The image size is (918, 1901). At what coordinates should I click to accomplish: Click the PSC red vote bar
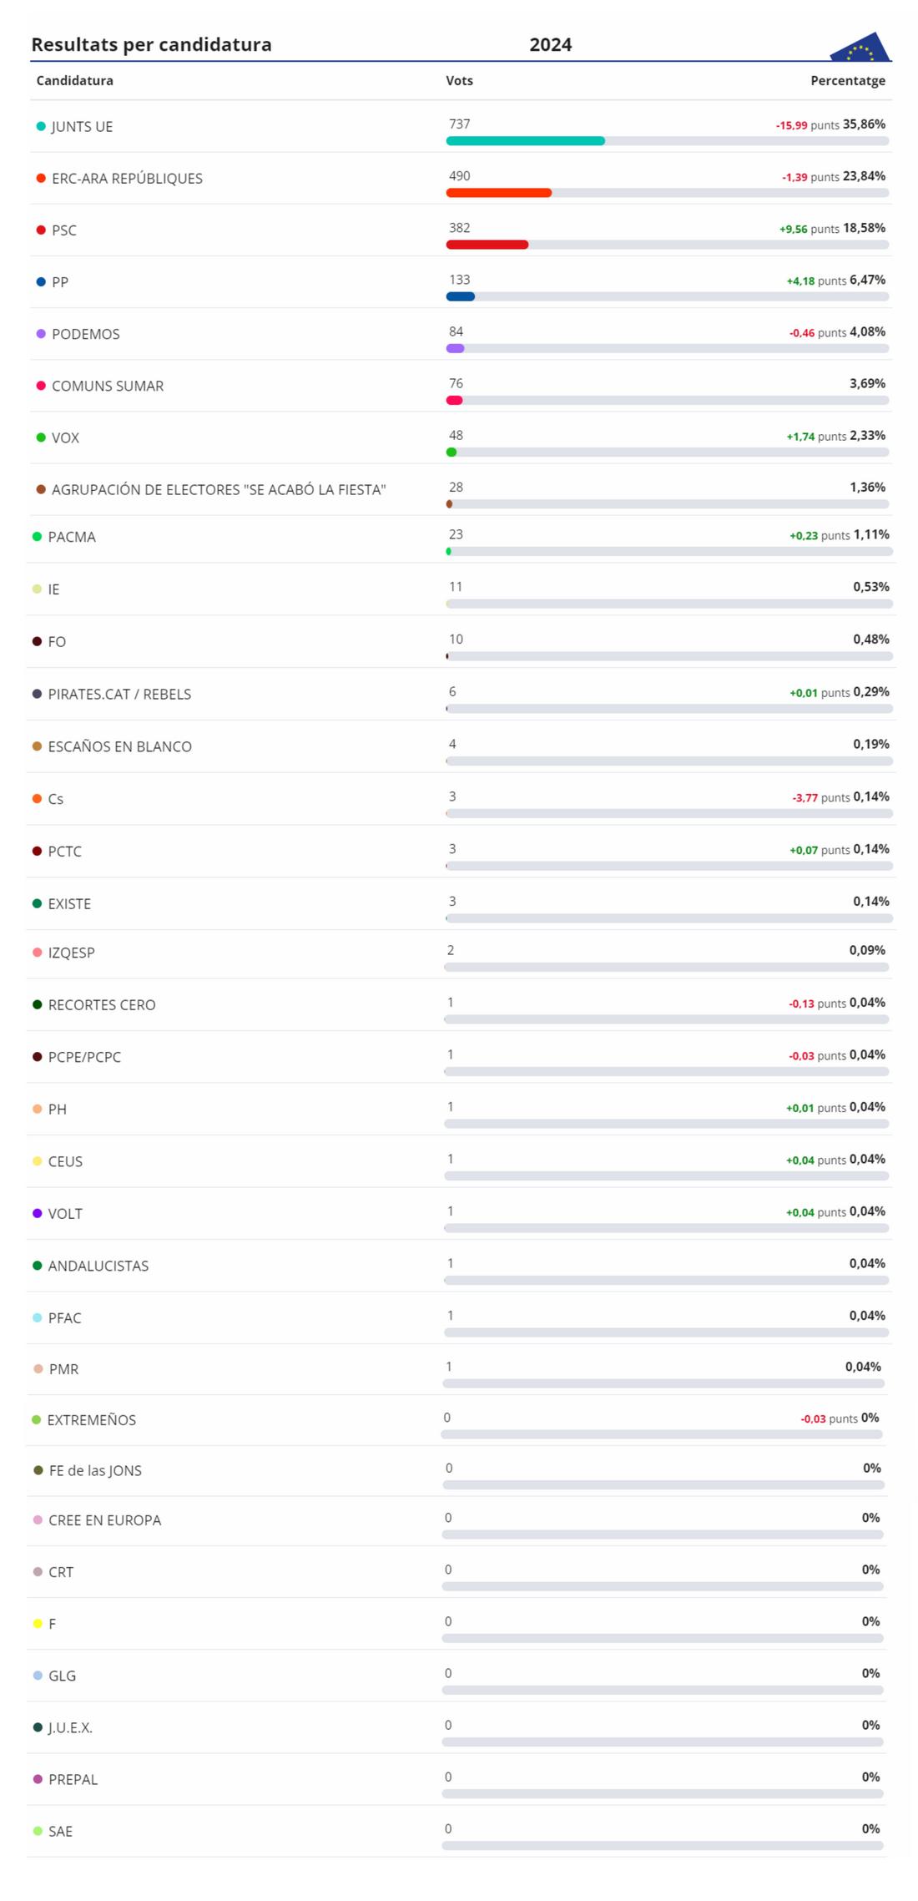[487, 245]
